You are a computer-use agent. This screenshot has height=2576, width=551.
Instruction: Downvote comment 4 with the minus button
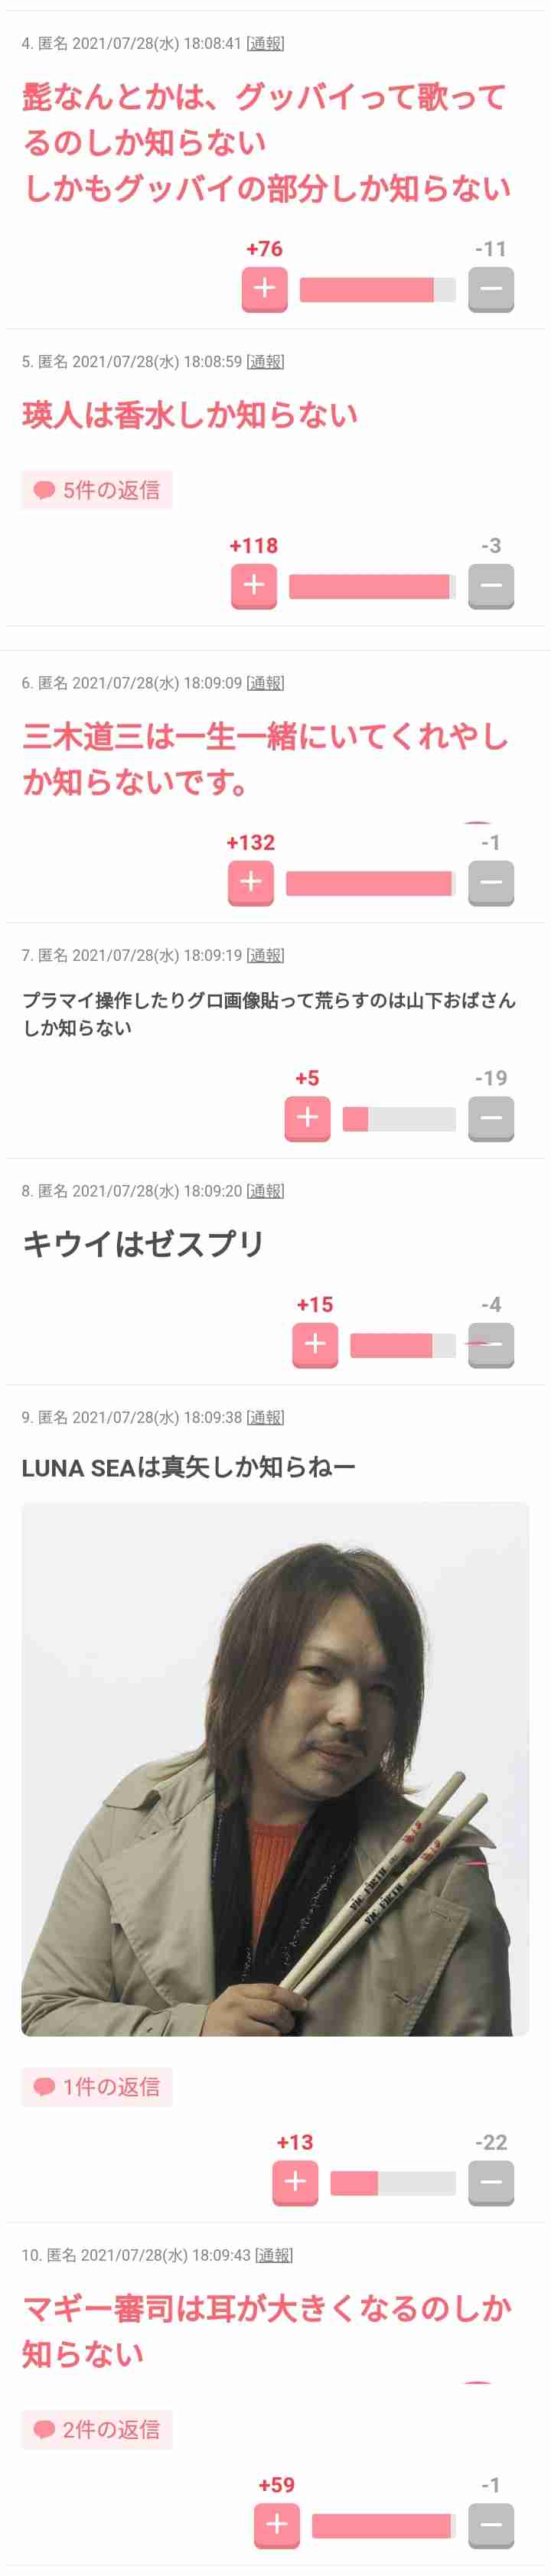[x=491, y=289]
